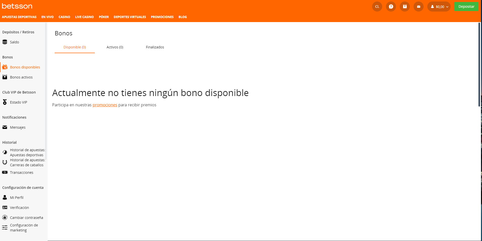Open Mensajes in the sidebar
Viewport: 482px width, 241px height.
tap(18, 127)
